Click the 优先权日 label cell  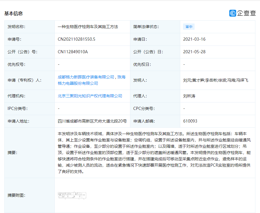pyautogui.click(x=155, y=64)
